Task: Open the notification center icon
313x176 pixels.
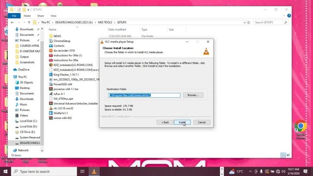Action: tap(305, 172)
